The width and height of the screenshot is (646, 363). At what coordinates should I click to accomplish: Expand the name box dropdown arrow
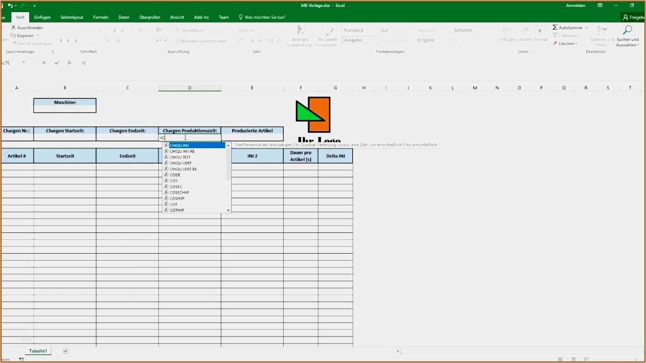pos(24,63)
